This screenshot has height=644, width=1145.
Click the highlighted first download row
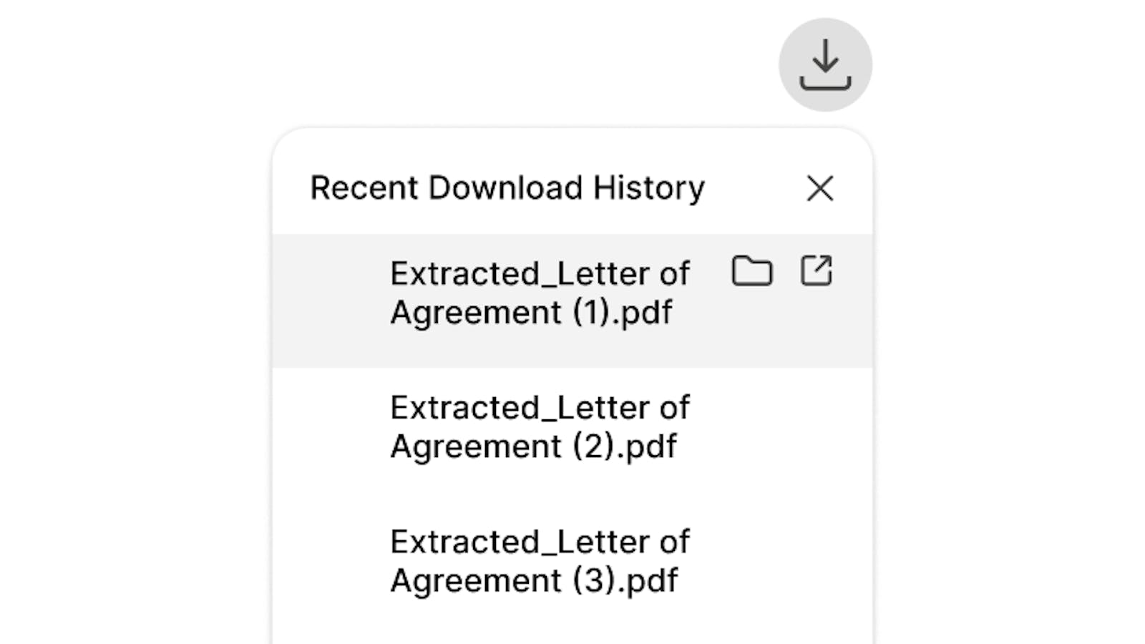[540, 293]
